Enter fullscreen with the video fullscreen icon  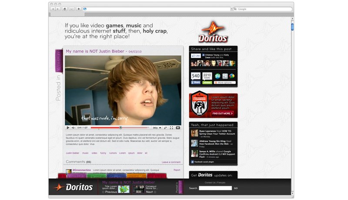(x=171, y=128)
